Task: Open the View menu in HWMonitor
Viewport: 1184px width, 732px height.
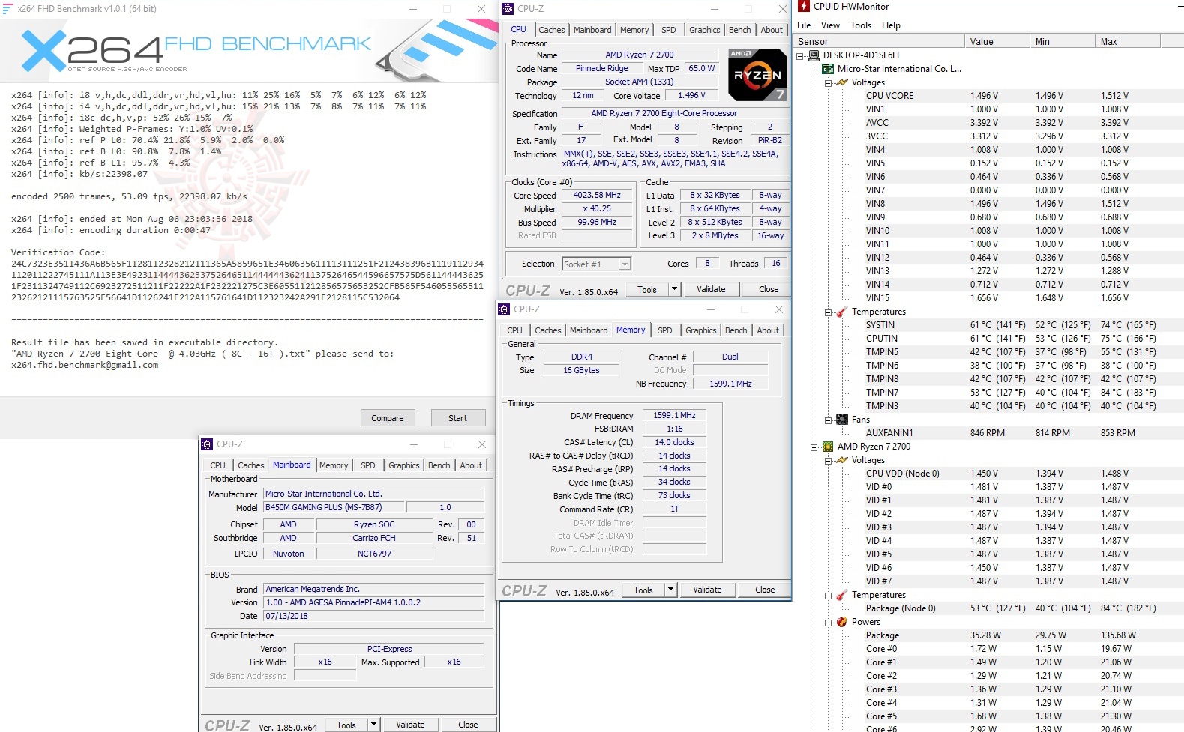Action: click(x=830, y=25)
